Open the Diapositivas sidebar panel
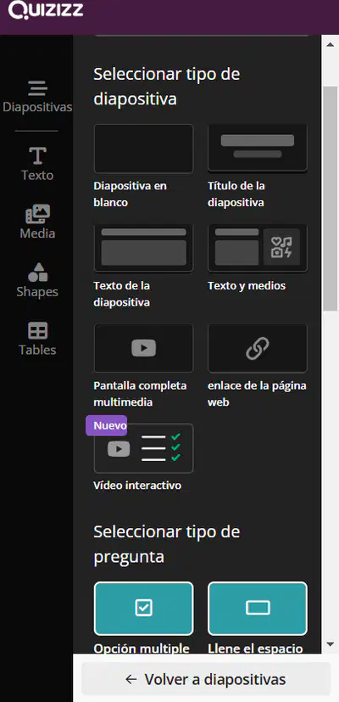The height and width of the screenshot is (702, 339). [x=37, y=97]
